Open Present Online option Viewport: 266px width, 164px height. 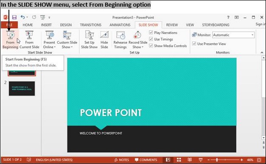(x=49, y=40)
